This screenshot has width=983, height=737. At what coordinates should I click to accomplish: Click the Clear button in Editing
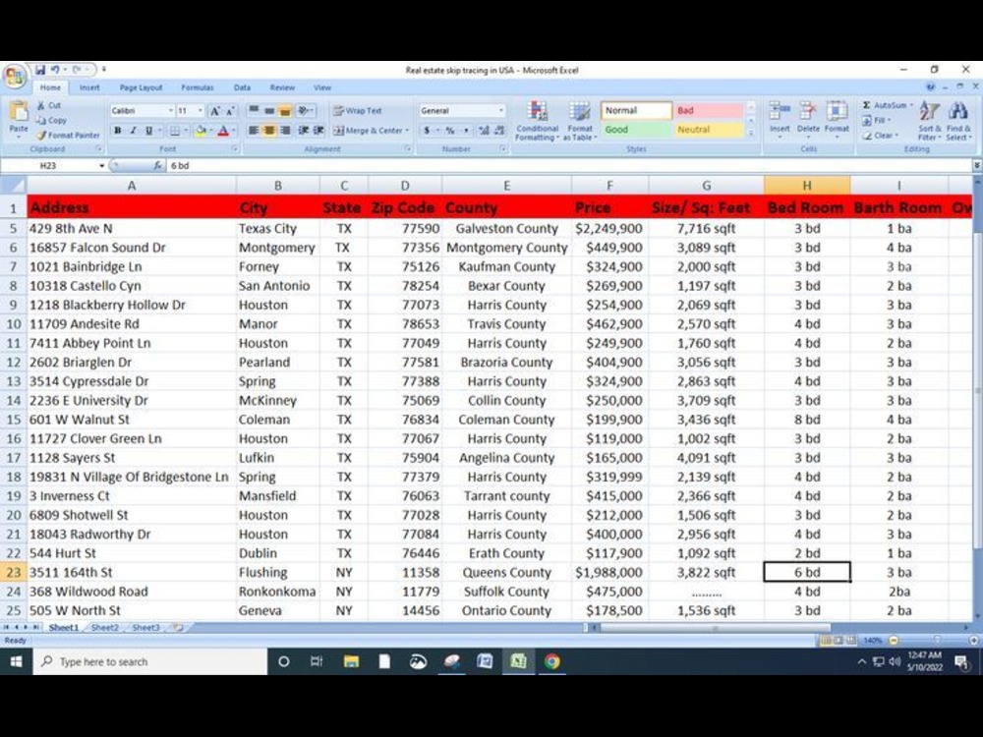(x=880, y=135)
